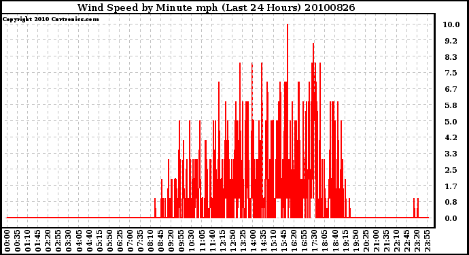The image size is (469, 255).
Task: Select the "0.0" y-axis label
Action: tap(451, 218)
